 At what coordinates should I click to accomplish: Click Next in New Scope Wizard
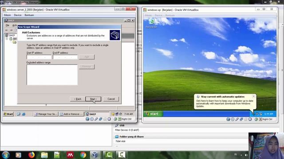pos(93,99)
